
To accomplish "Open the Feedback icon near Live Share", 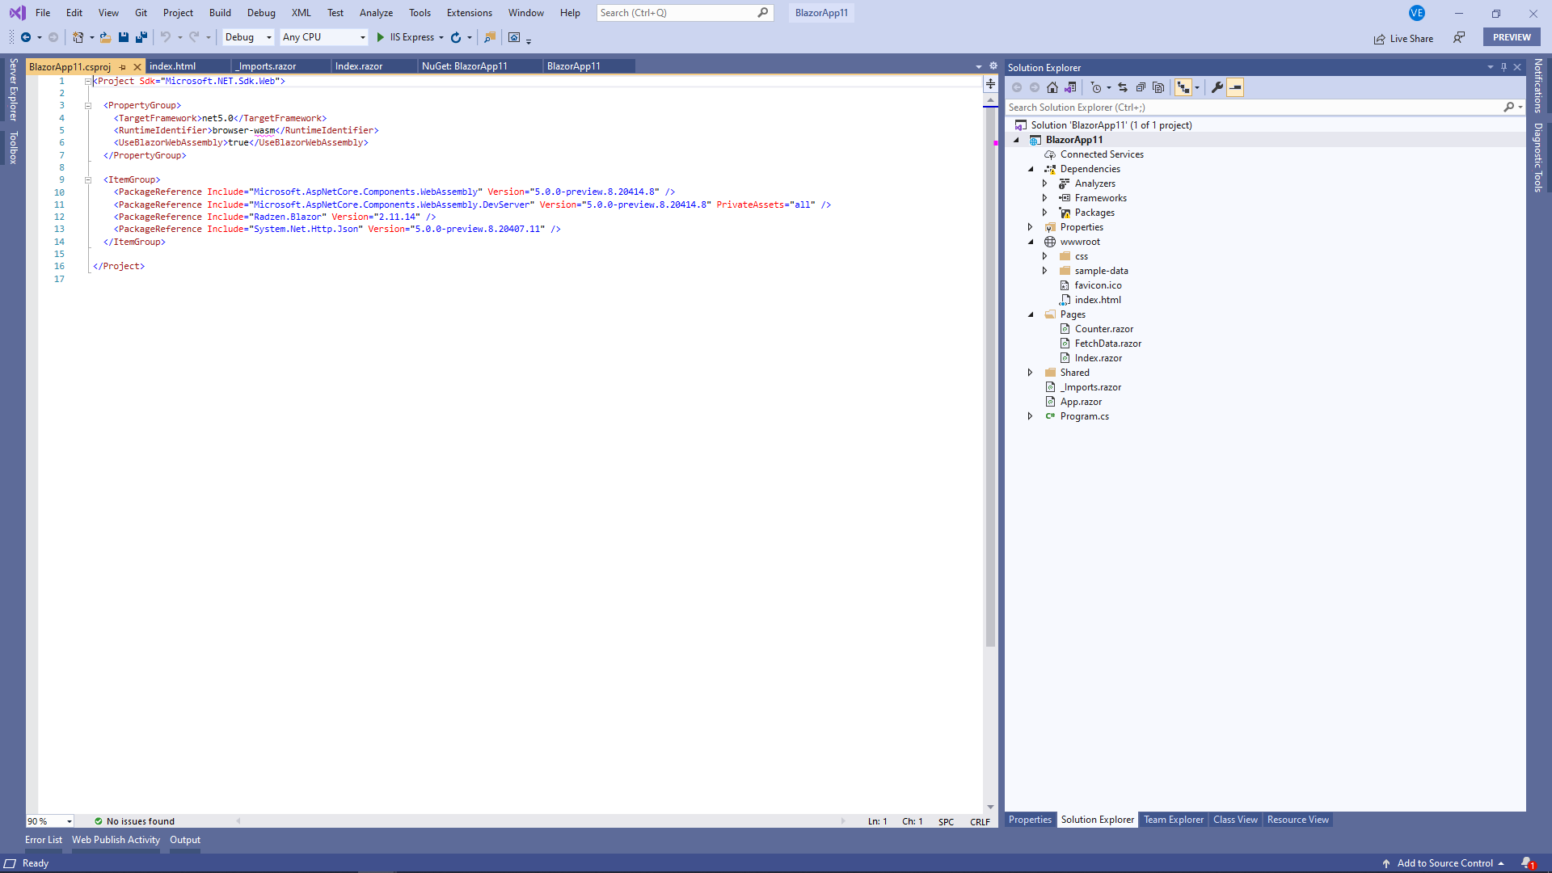I will pos(1459,37).
